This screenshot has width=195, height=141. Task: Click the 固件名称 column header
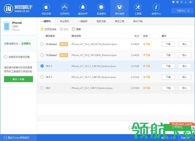tap(76, 36)
